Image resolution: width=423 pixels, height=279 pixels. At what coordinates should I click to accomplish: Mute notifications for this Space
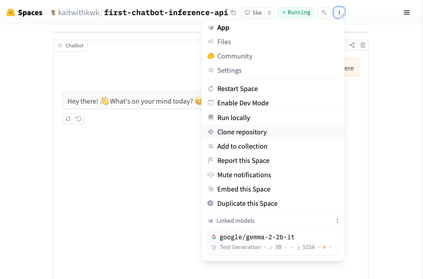tap(244, 175)
